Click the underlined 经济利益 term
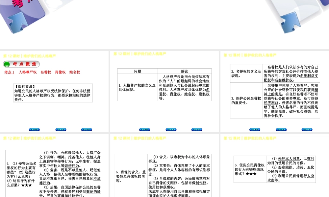 tap(271, 103)
